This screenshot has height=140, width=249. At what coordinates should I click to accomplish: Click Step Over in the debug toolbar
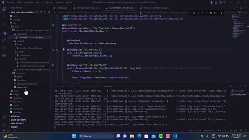[x=198, y=13]
